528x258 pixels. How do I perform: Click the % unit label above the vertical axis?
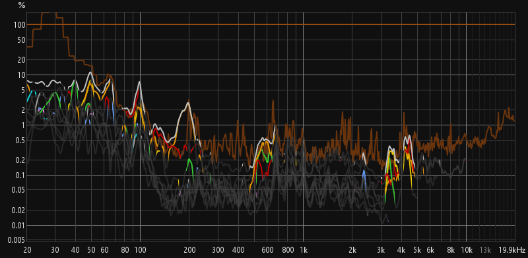[22, 5]
